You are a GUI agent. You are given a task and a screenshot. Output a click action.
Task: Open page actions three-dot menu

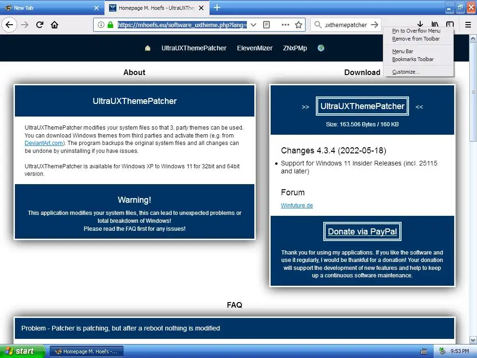(286, 25)
